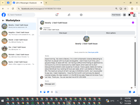This screenshot has height=105, width=140.
Task: Open View buyer profile link
Action: 93,52
